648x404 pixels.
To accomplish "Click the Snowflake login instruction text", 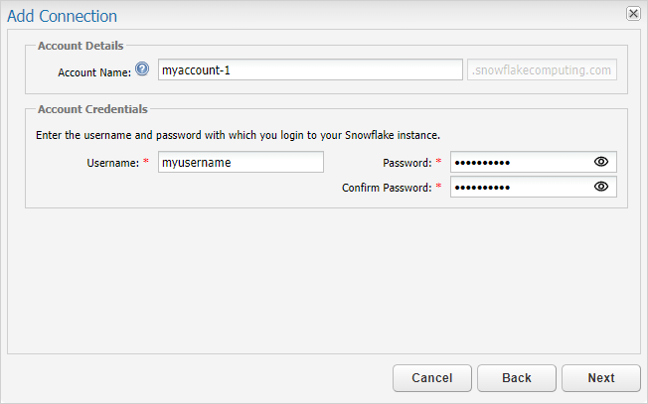I will click(239, 135).
